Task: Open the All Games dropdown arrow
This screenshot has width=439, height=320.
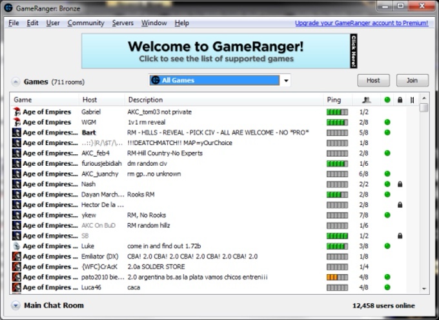Action: point(286,81)
